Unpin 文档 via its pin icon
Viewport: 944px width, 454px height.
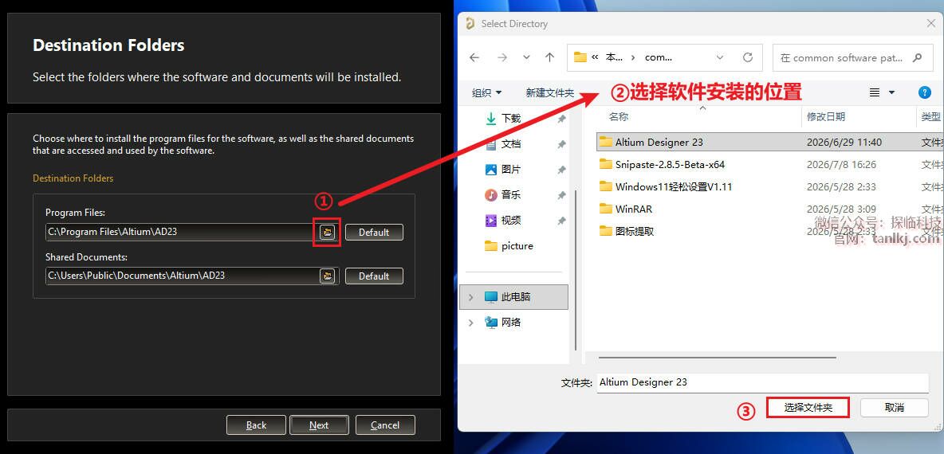click(561, 145)
